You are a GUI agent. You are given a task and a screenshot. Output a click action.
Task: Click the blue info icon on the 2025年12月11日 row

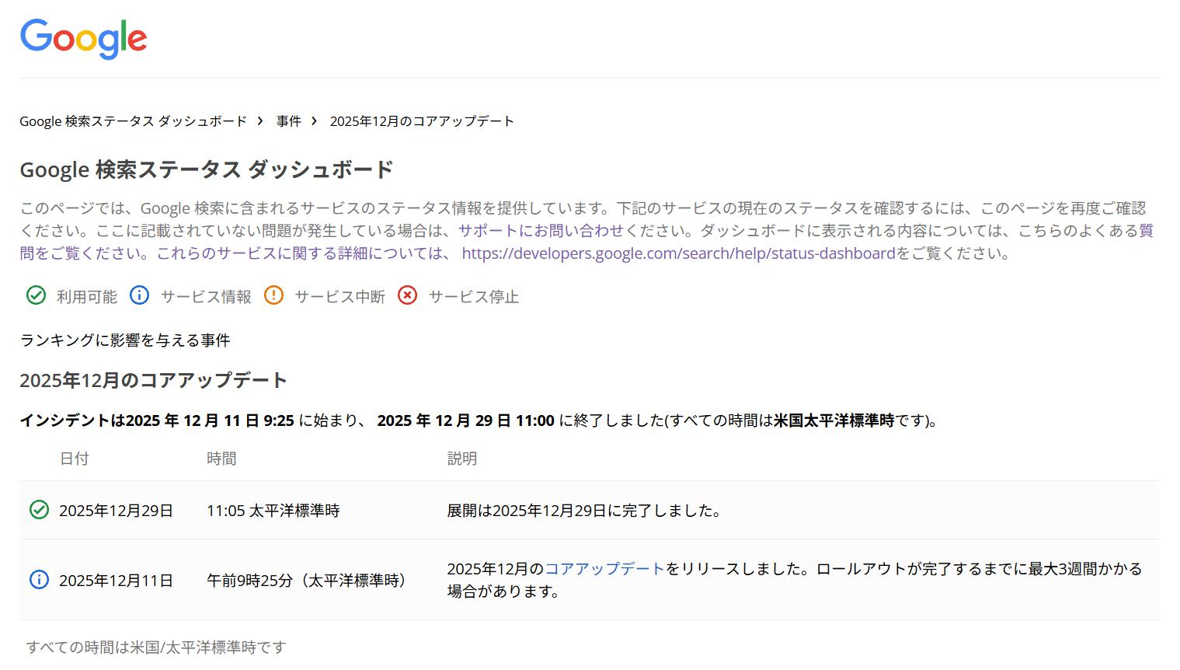tap(38, 580)
